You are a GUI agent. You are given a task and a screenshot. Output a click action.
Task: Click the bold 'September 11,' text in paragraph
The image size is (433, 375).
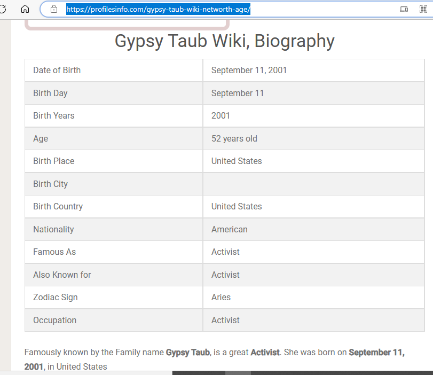point(376,353)
